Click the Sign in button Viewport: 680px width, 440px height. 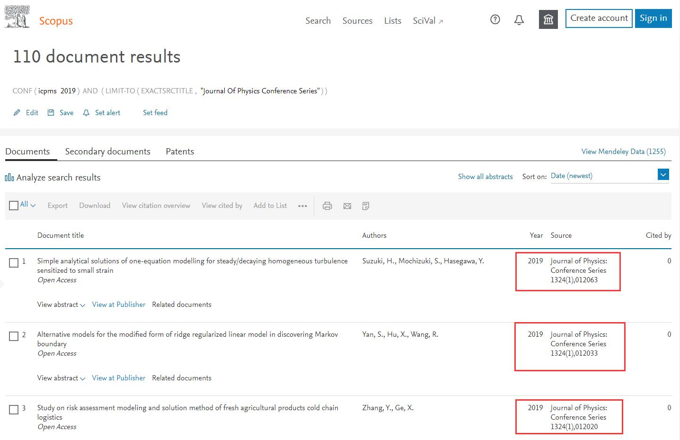coord(653,18)
